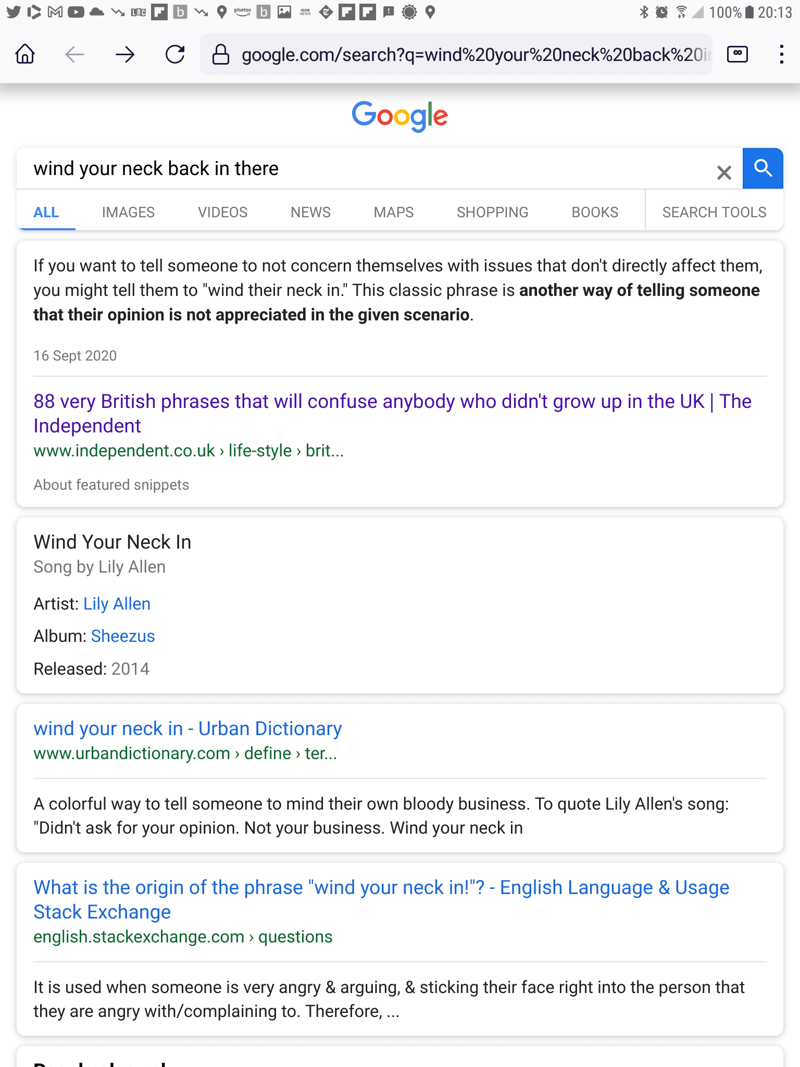The height and width of the screenshot is (1067, 800).
Task: Open browser three-dot overflow menu
Action: coord(781,54)
